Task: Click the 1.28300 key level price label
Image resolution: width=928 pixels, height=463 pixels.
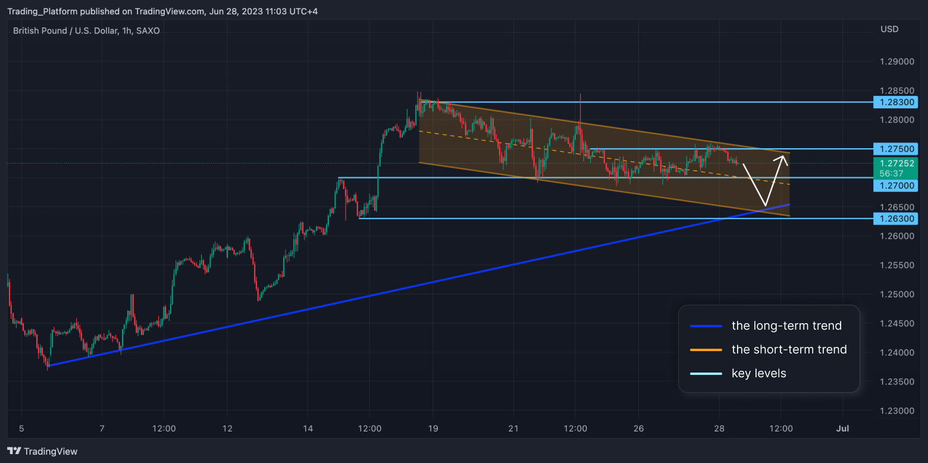Action: coord(895,102)
